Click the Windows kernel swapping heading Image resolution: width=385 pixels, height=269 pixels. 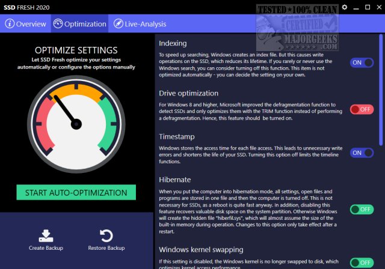[201, 250]
